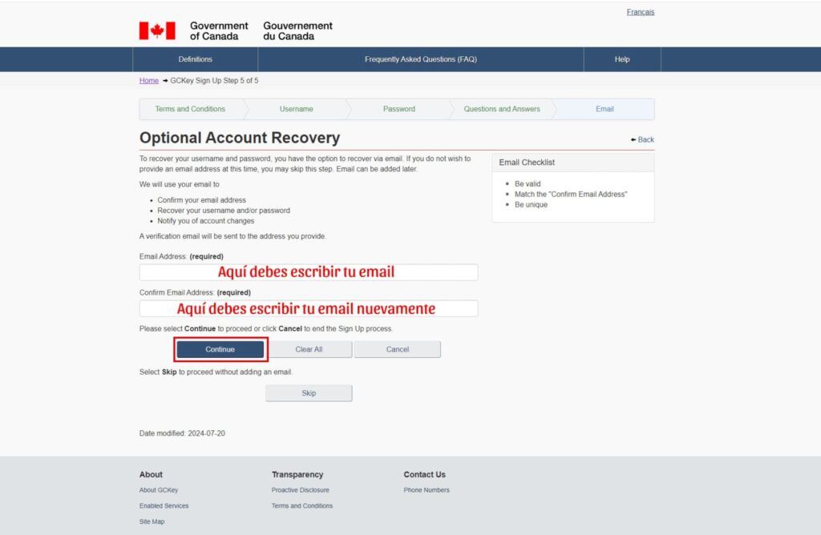Select the Username step tab

(297, 109)
